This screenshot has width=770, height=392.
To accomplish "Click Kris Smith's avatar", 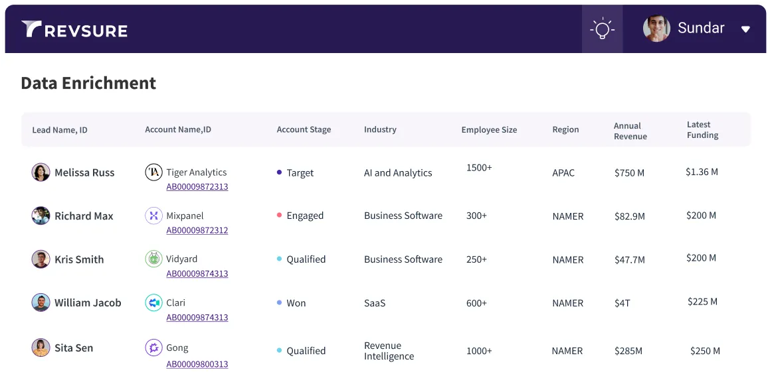I will pyautogui.click(x=41, y=259).
